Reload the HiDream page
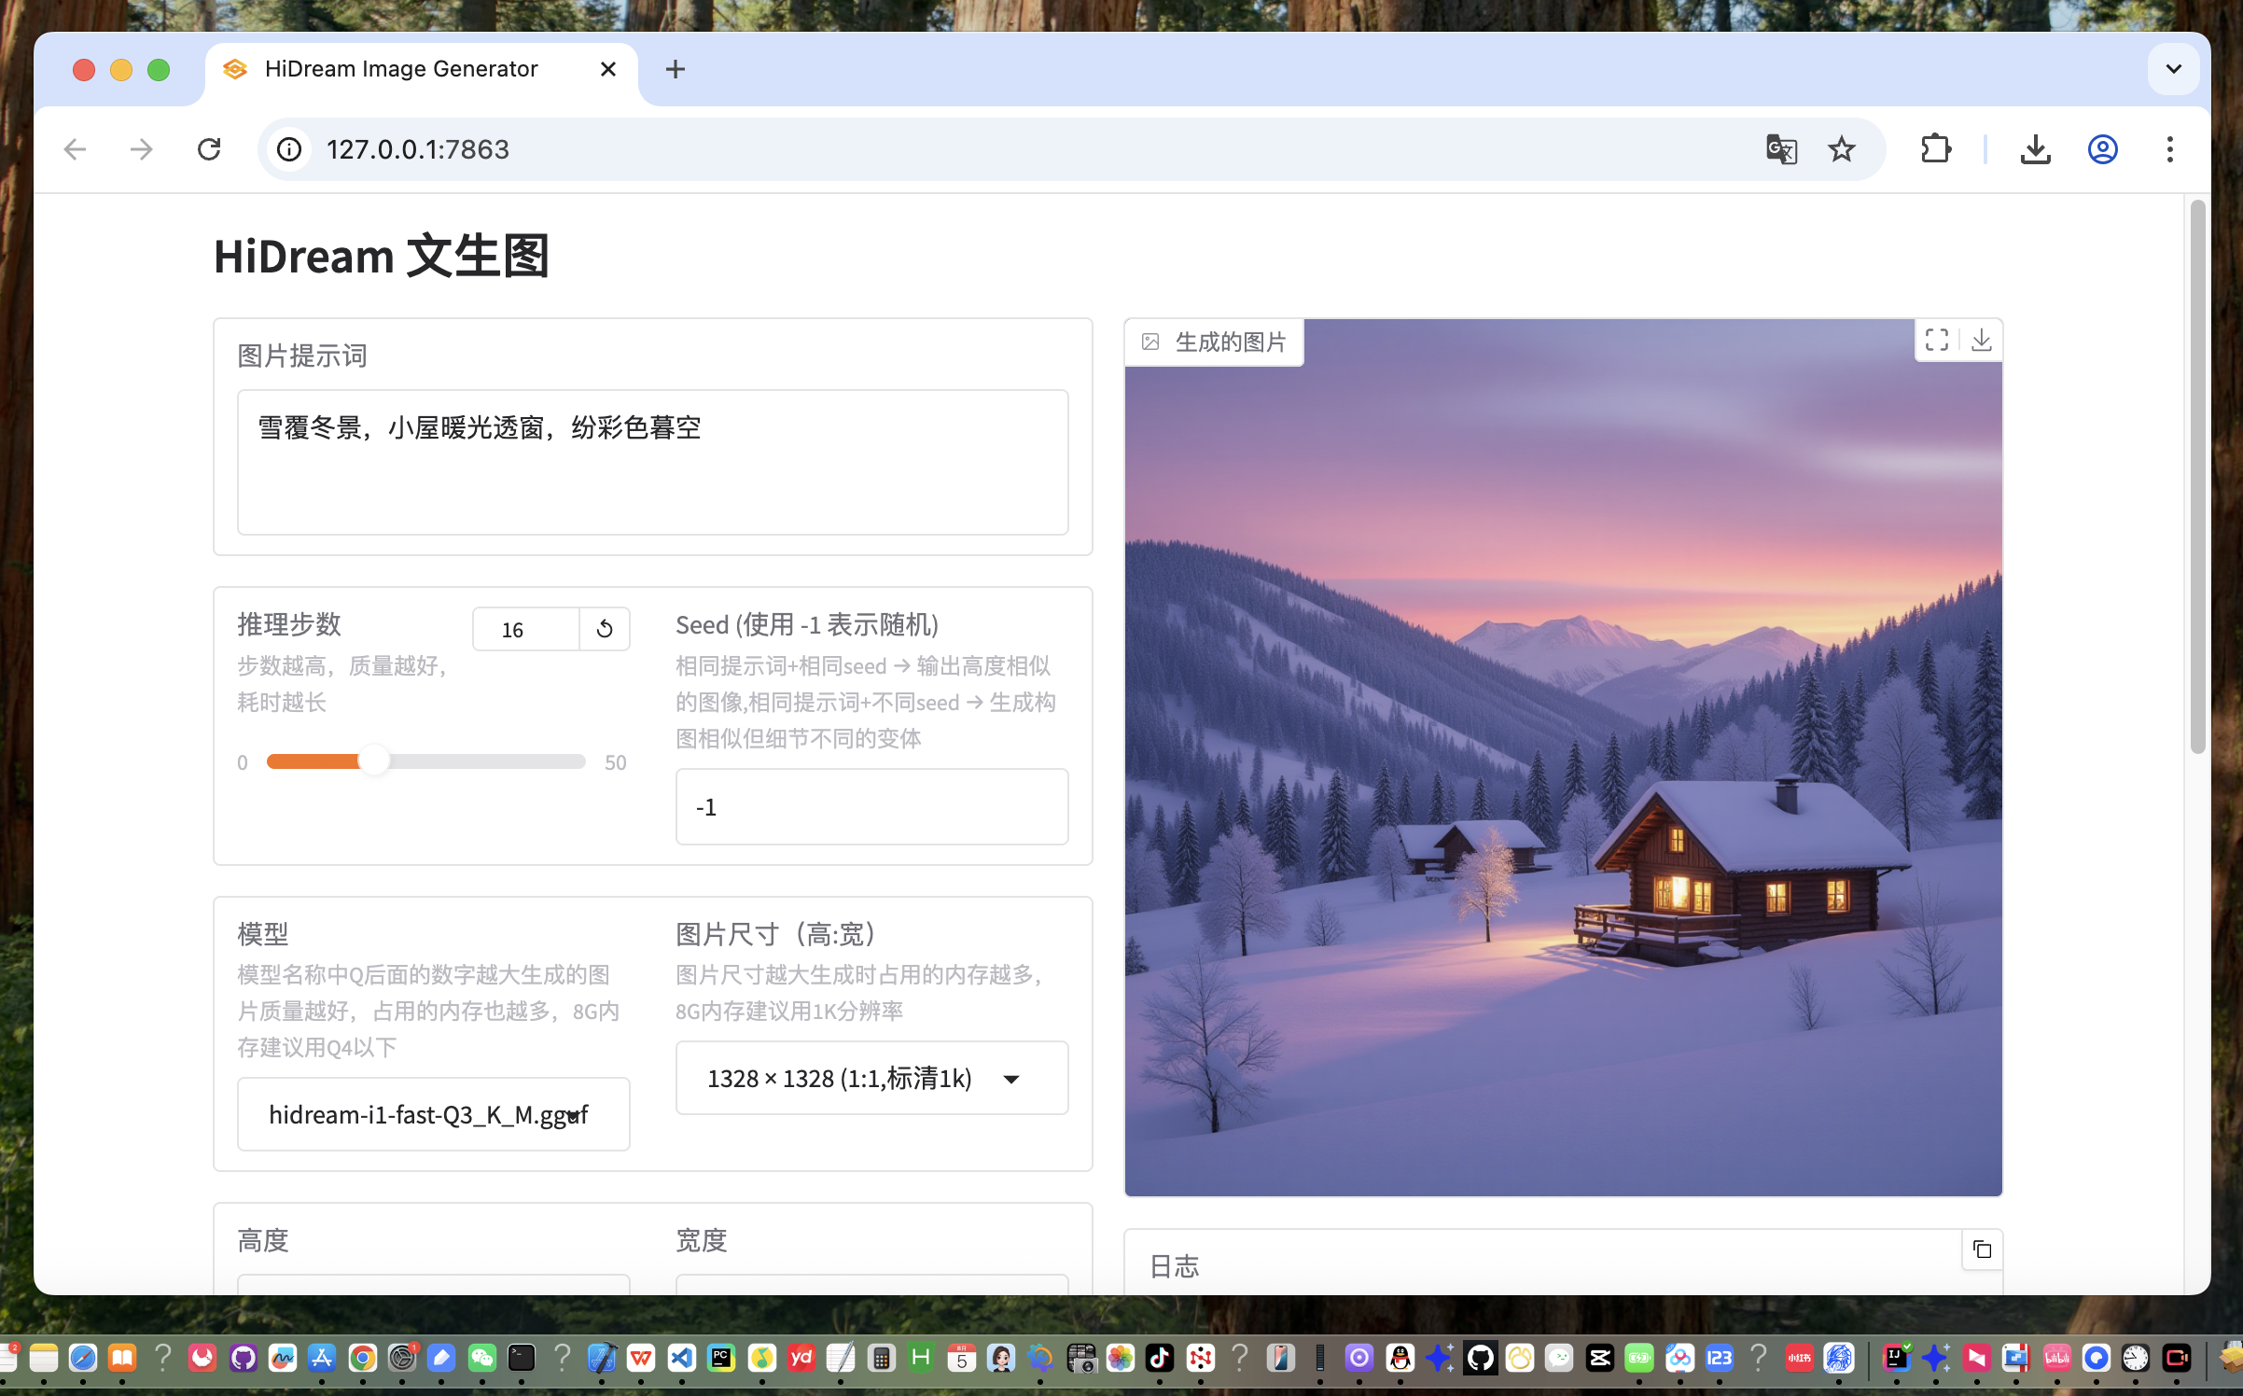This screenshot has height=1396, width=2243. tap(209, 149)
